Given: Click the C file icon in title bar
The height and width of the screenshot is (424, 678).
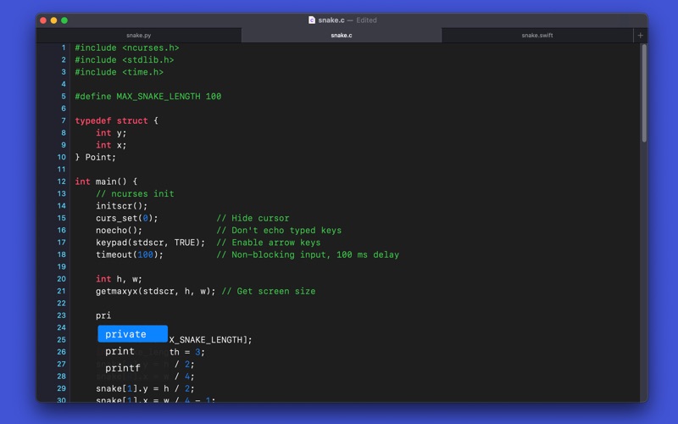Looking at the screenshot, I should [312, 20].
